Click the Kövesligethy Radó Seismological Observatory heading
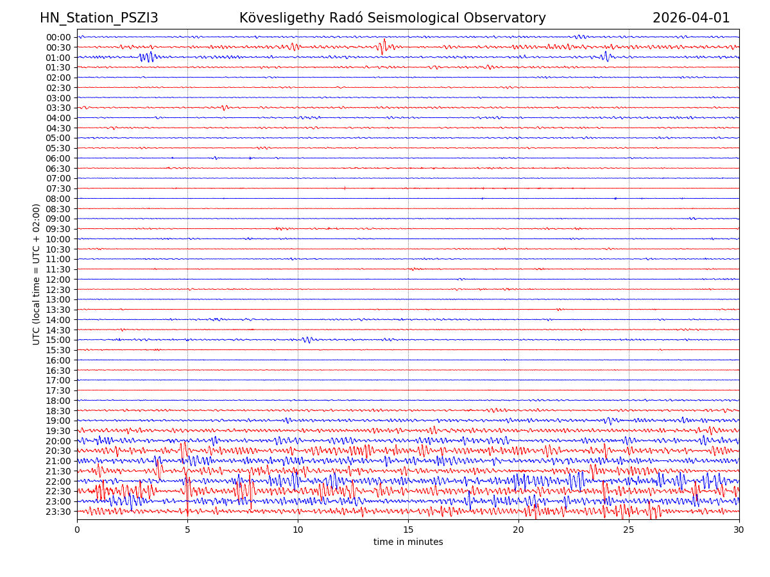The height and width of the screenshot is (577, 770). (392, 18)
